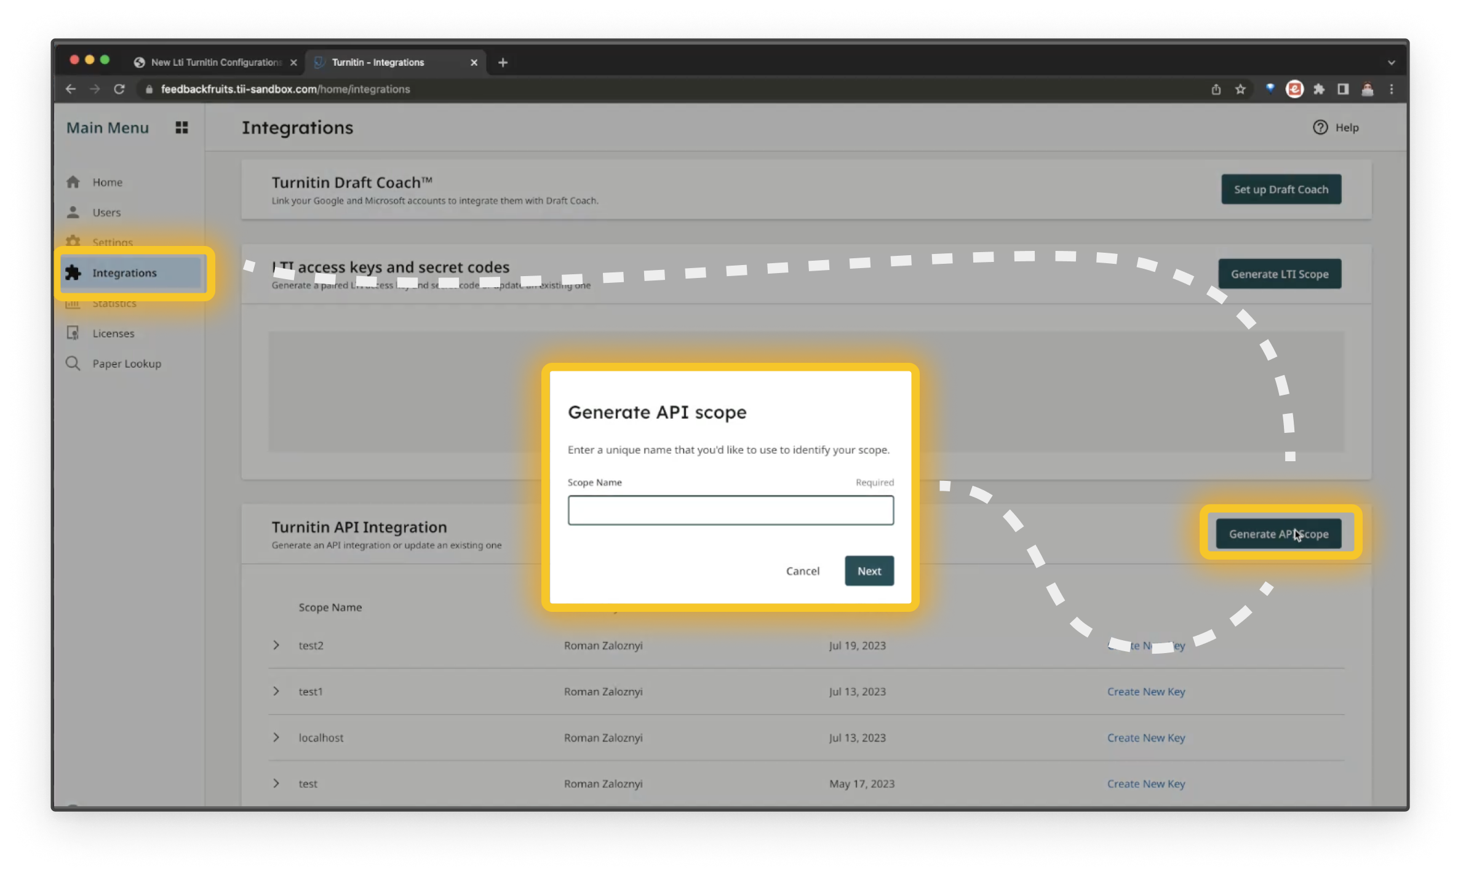
Task: Click Create New Key for test1
Action: tap(1145, 691)
